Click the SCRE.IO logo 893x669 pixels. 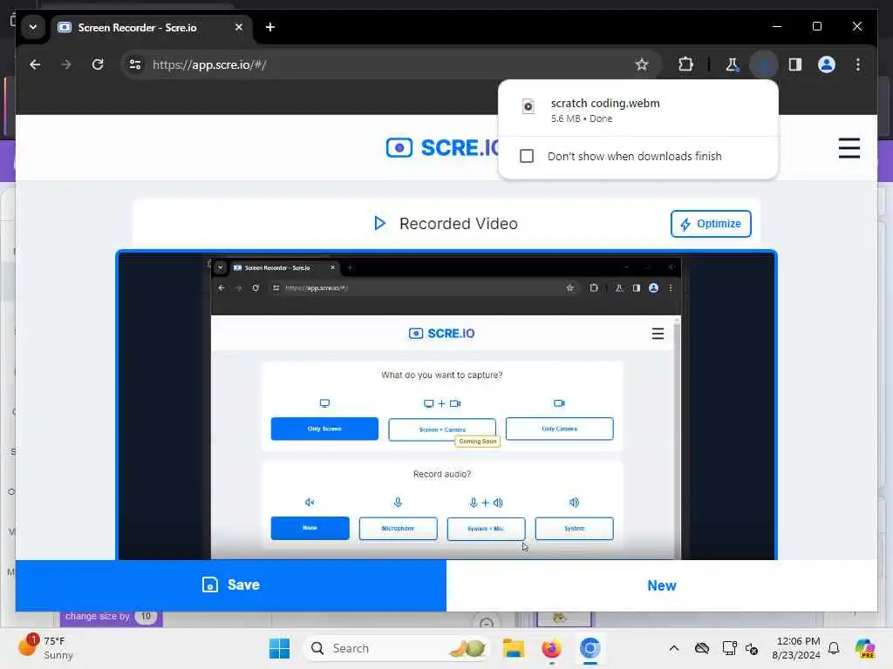442,148
